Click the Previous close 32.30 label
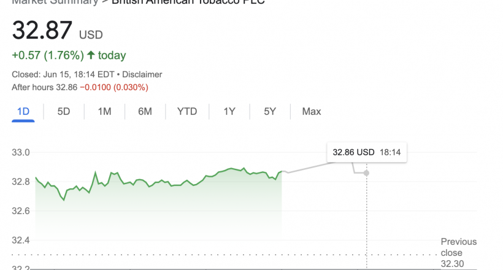This screenshot has height=270, width=503. tap(458, 253)
